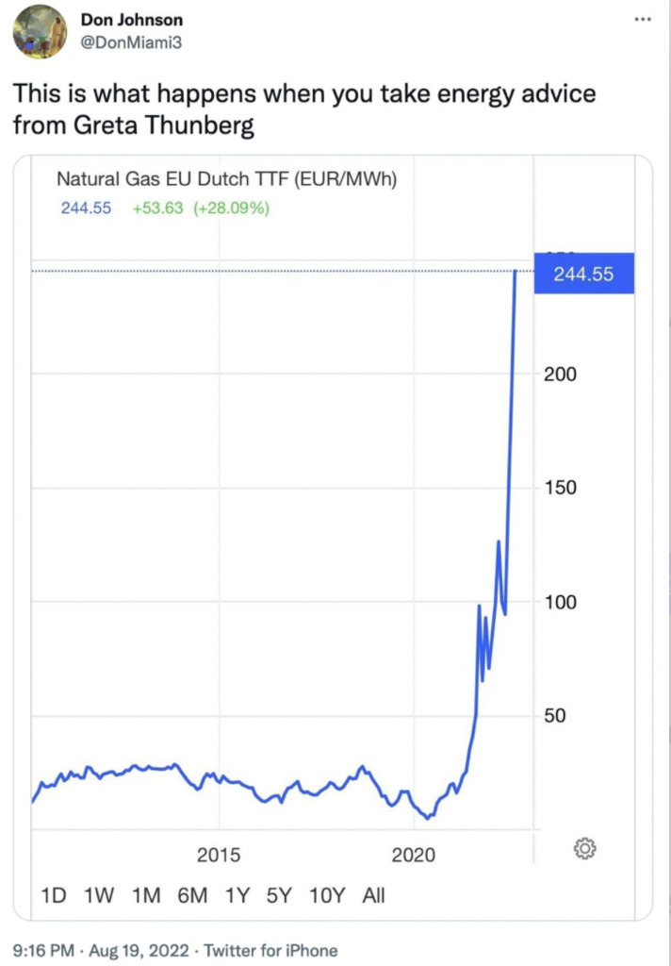Pick the 10Y chart range
Viewport: 671px width, 966px height.
[327, 895]
